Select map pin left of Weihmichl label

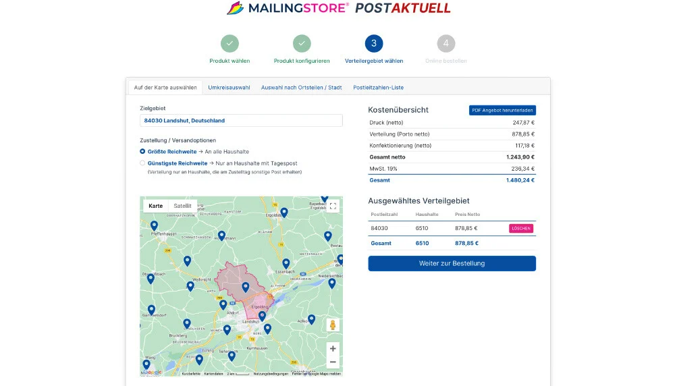click(190, 286)
